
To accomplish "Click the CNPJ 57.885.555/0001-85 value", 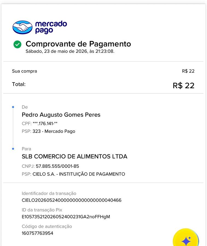I will [x=57, y=166].
